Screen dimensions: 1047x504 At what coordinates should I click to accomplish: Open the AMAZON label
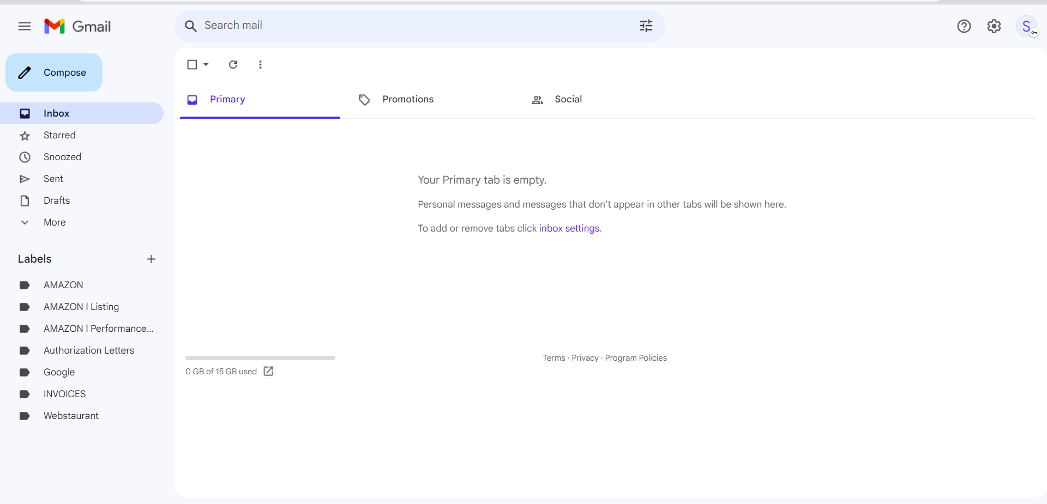[x=82, y=285]
